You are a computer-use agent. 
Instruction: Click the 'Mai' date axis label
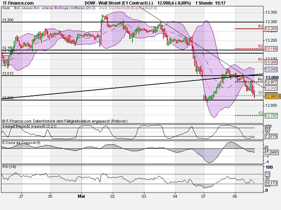tap(81, 196)
